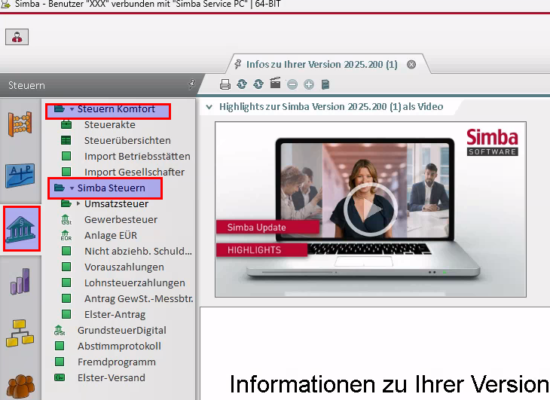Click the round plus zoom icon
This screenshot has height=400, width=550.
pyautogui.click(x=308, y=84)
